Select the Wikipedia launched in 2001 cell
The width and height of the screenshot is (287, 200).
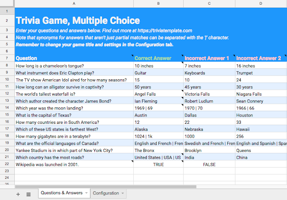pyautogui.click(x=74, y=164)
